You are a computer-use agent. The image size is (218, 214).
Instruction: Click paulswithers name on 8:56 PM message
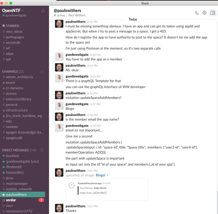click(75, 93)
